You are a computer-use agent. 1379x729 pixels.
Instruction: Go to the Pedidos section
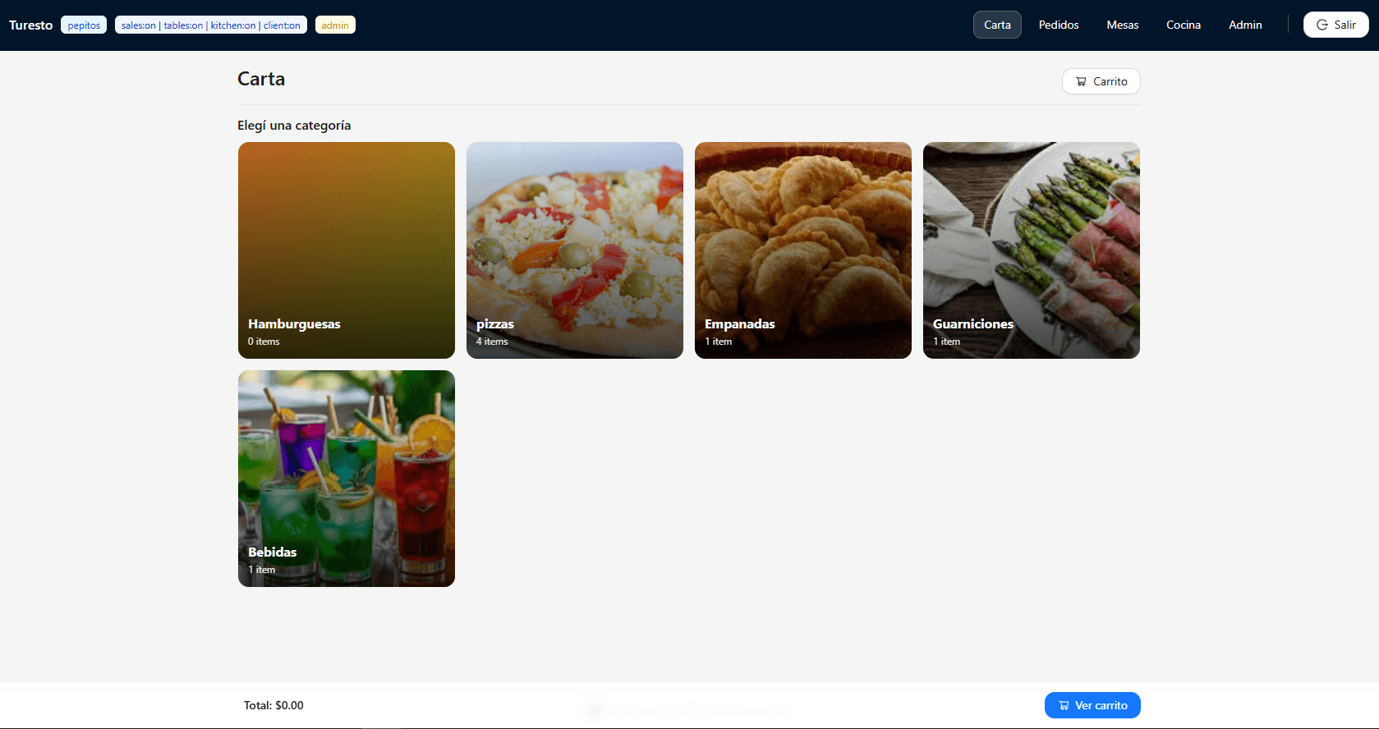[x=1059, y=25]
